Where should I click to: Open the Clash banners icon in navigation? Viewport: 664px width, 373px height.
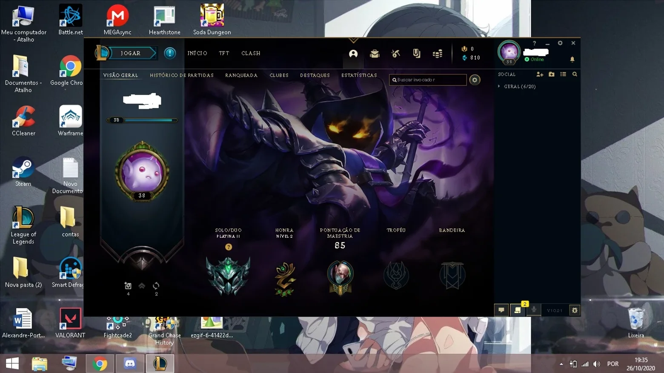[417, 53]
